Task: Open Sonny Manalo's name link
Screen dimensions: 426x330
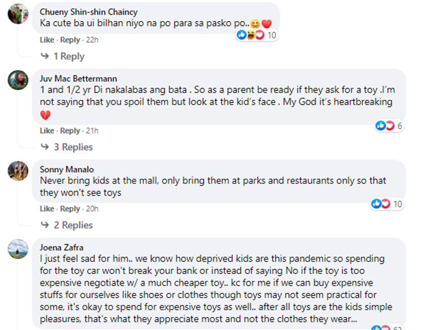Action: click(66, 170)
